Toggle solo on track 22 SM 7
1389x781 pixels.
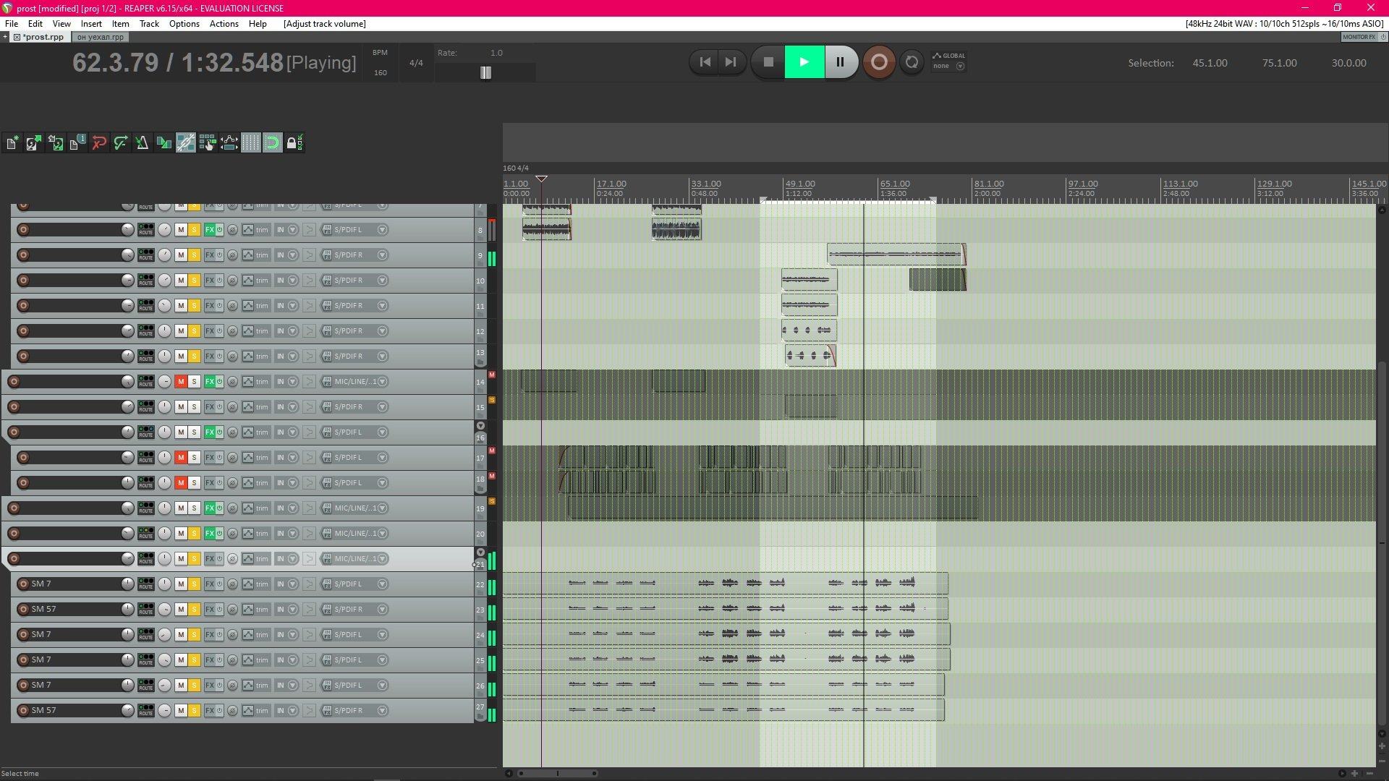(x=194, y=584)
